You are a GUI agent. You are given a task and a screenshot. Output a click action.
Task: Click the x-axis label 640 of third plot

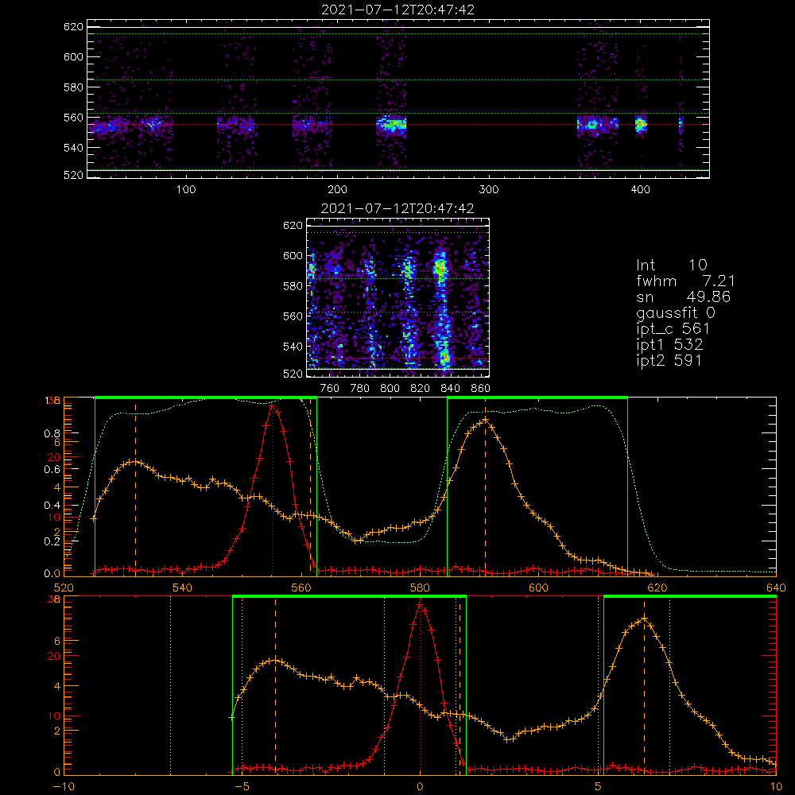(776, 588)
